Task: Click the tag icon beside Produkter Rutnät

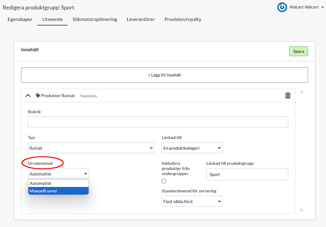Action: click(x=38, y=96)
